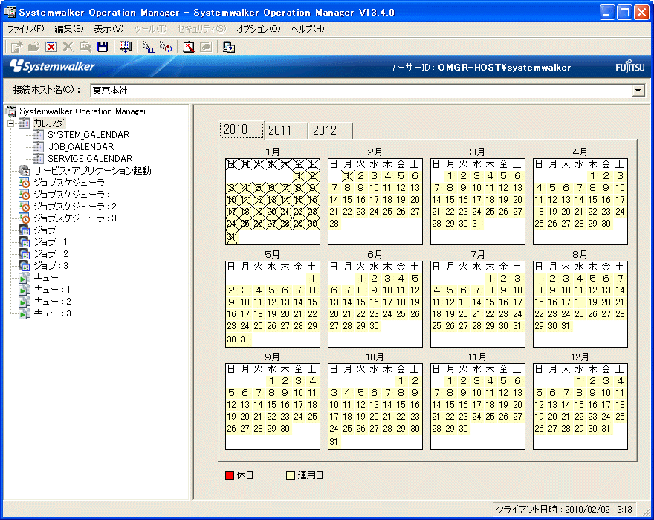Image resolution: width=654 pixels, height=520 pixels.
Task: Click the 東京本社 host name field
Action: point(362,90)
